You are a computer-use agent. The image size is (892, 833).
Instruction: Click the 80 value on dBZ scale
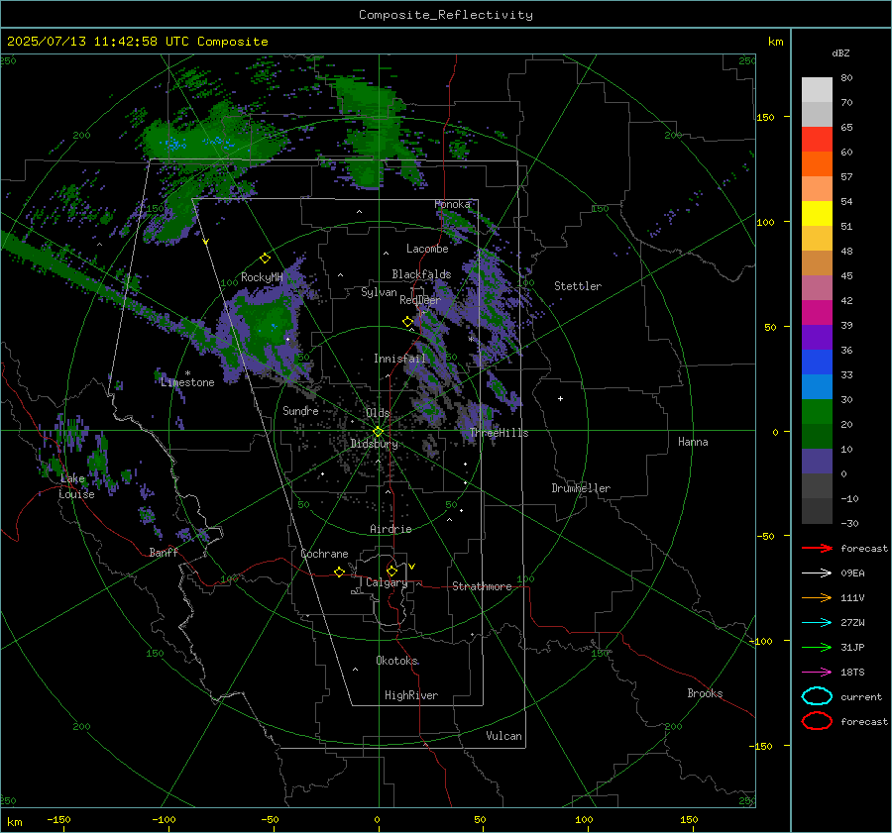pos(846,78)
